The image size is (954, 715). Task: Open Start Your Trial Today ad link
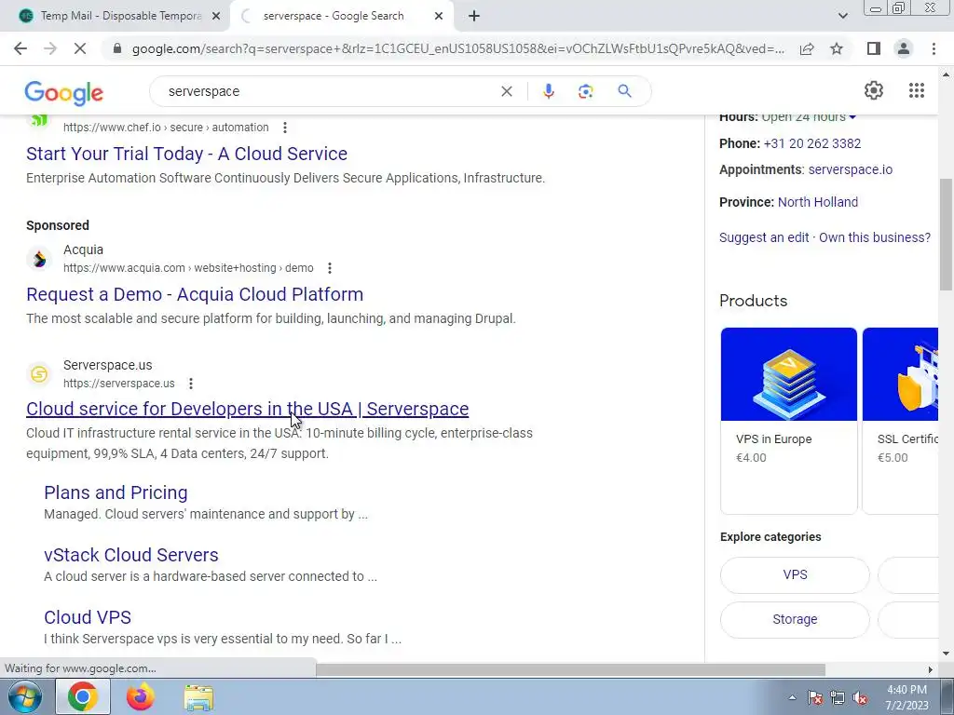(186, 154)
